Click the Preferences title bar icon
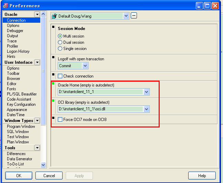The image size is (223, 183). pyautogui.click(x=5, y=6)
